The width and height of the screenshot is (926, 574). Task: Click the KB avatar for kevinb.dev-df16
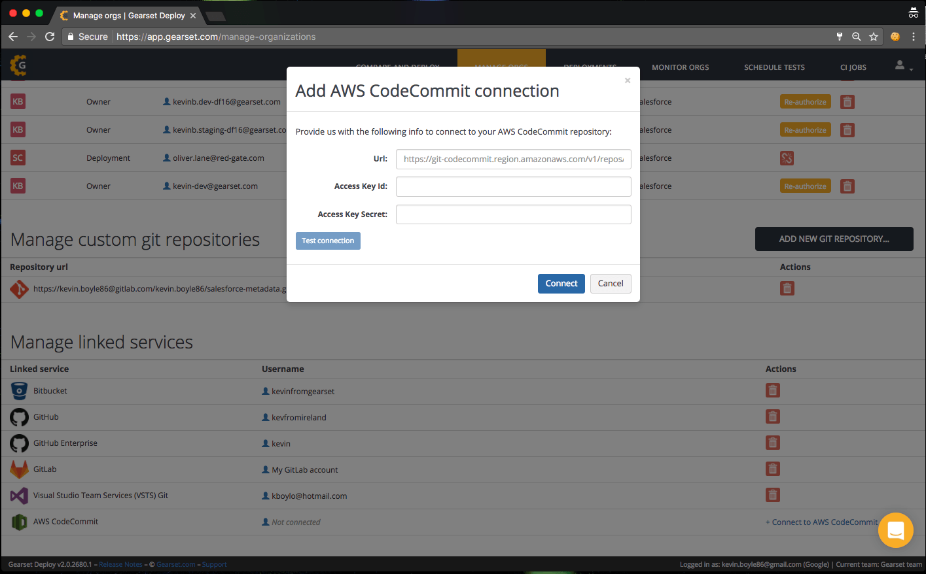click(18, 102)
